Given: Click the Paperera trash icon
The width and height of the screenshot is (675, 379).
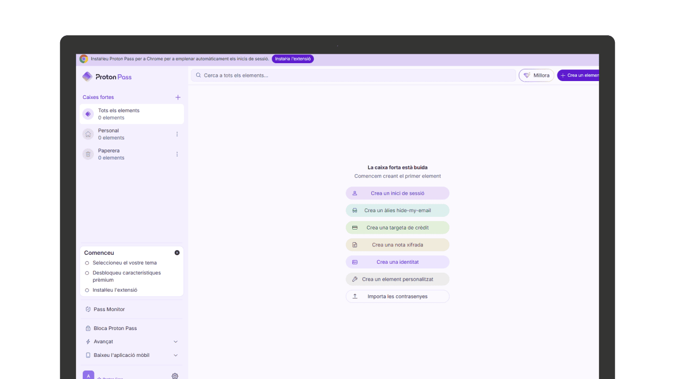Looking at the screenshot, I should tap(88, 154).
